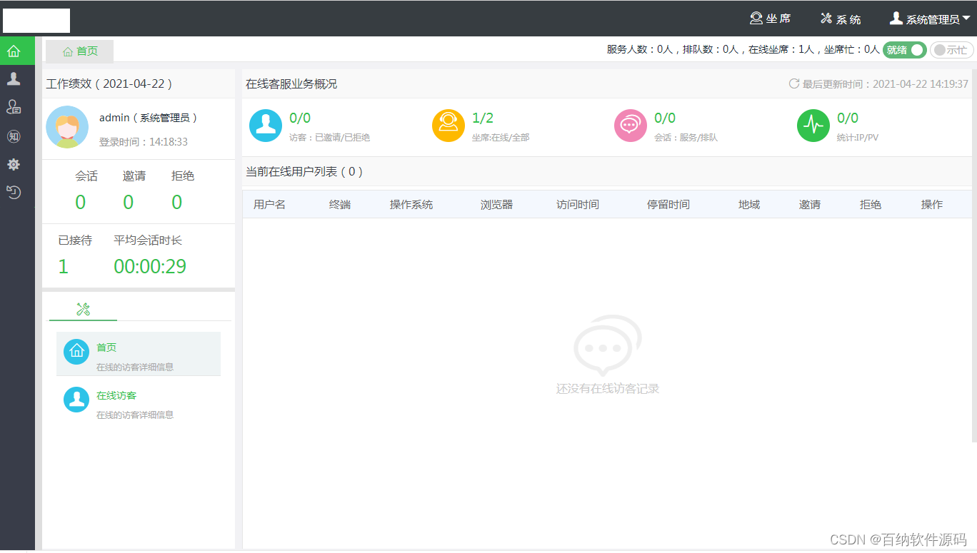This screenshot has height=553, width=977.
Task: Click the 坐席 headset icon in top bar
Action: pos(756,19)
